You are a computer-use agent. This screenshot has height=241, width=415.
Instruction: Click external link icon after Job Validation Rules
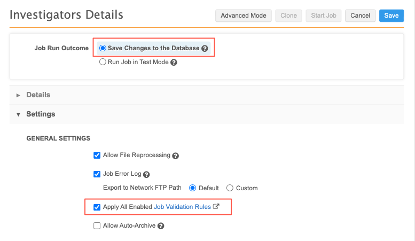(x=216, y=206)
